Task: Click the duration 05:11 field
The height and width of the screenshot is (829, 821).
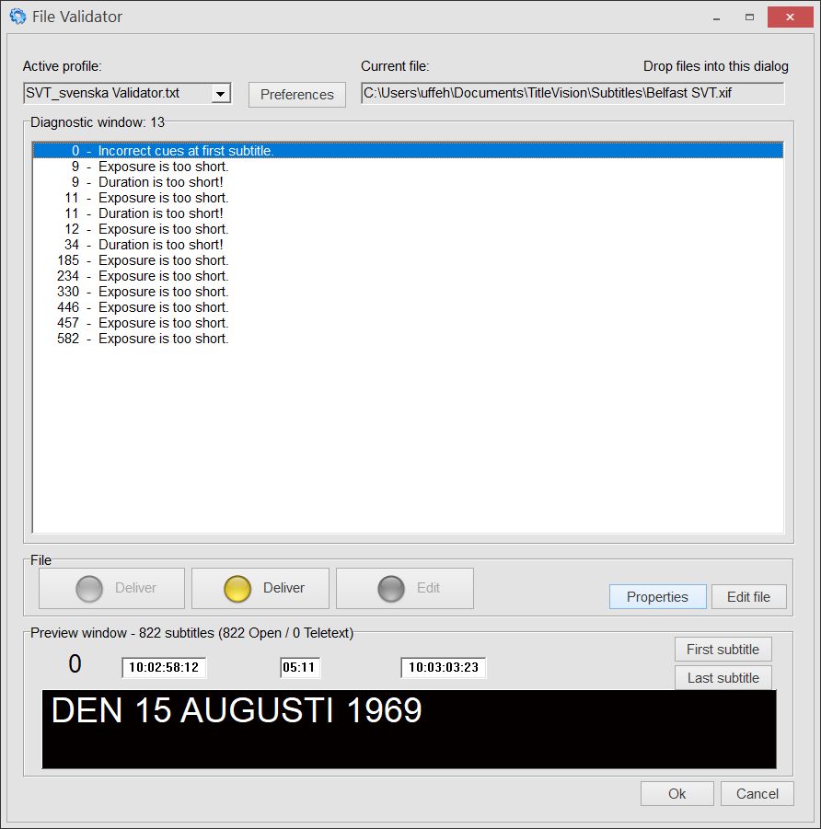Action: 299,667
